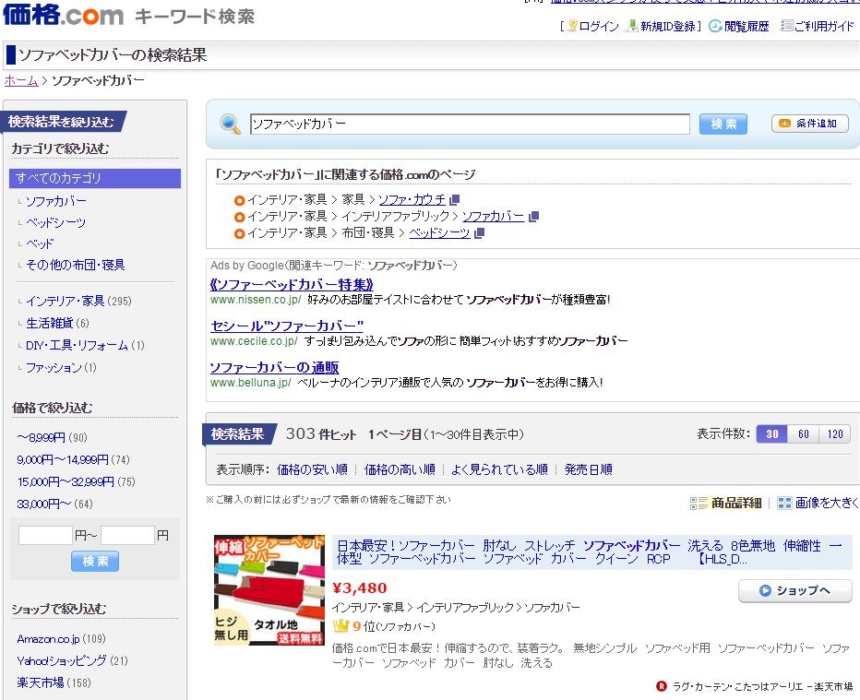Filter price 15,000円～32,999円

point(77,481)
